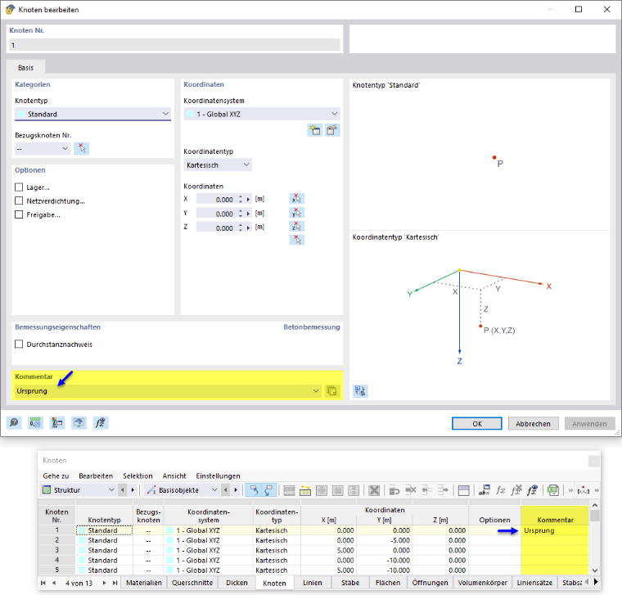This screenshot has width=622, height=595.
Task: Open the search icon at dialog bottom
Action: point(14,423)
